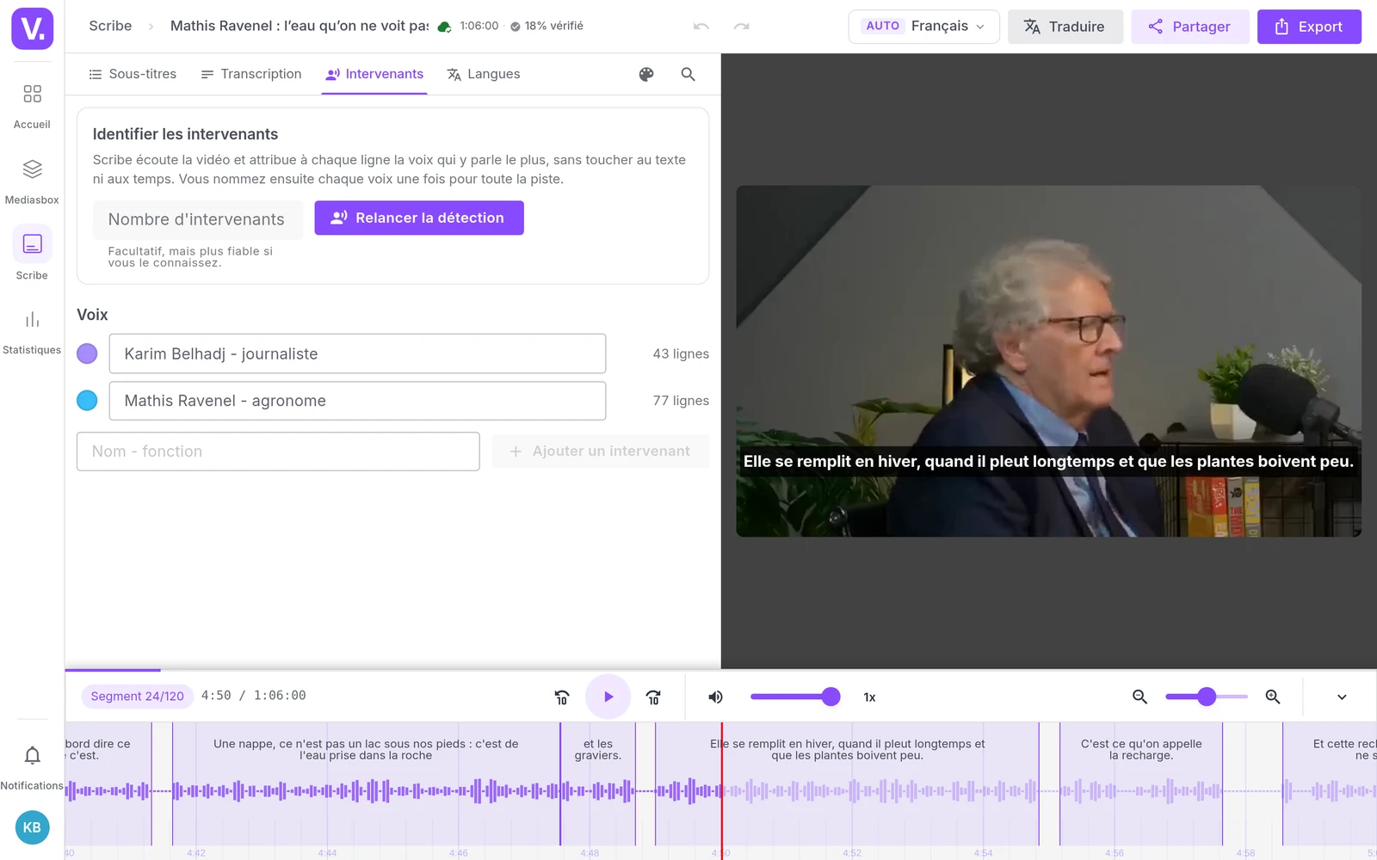1377x860 pixels.
Task: Select the Intervenants tab
Action: pos(374,75)
